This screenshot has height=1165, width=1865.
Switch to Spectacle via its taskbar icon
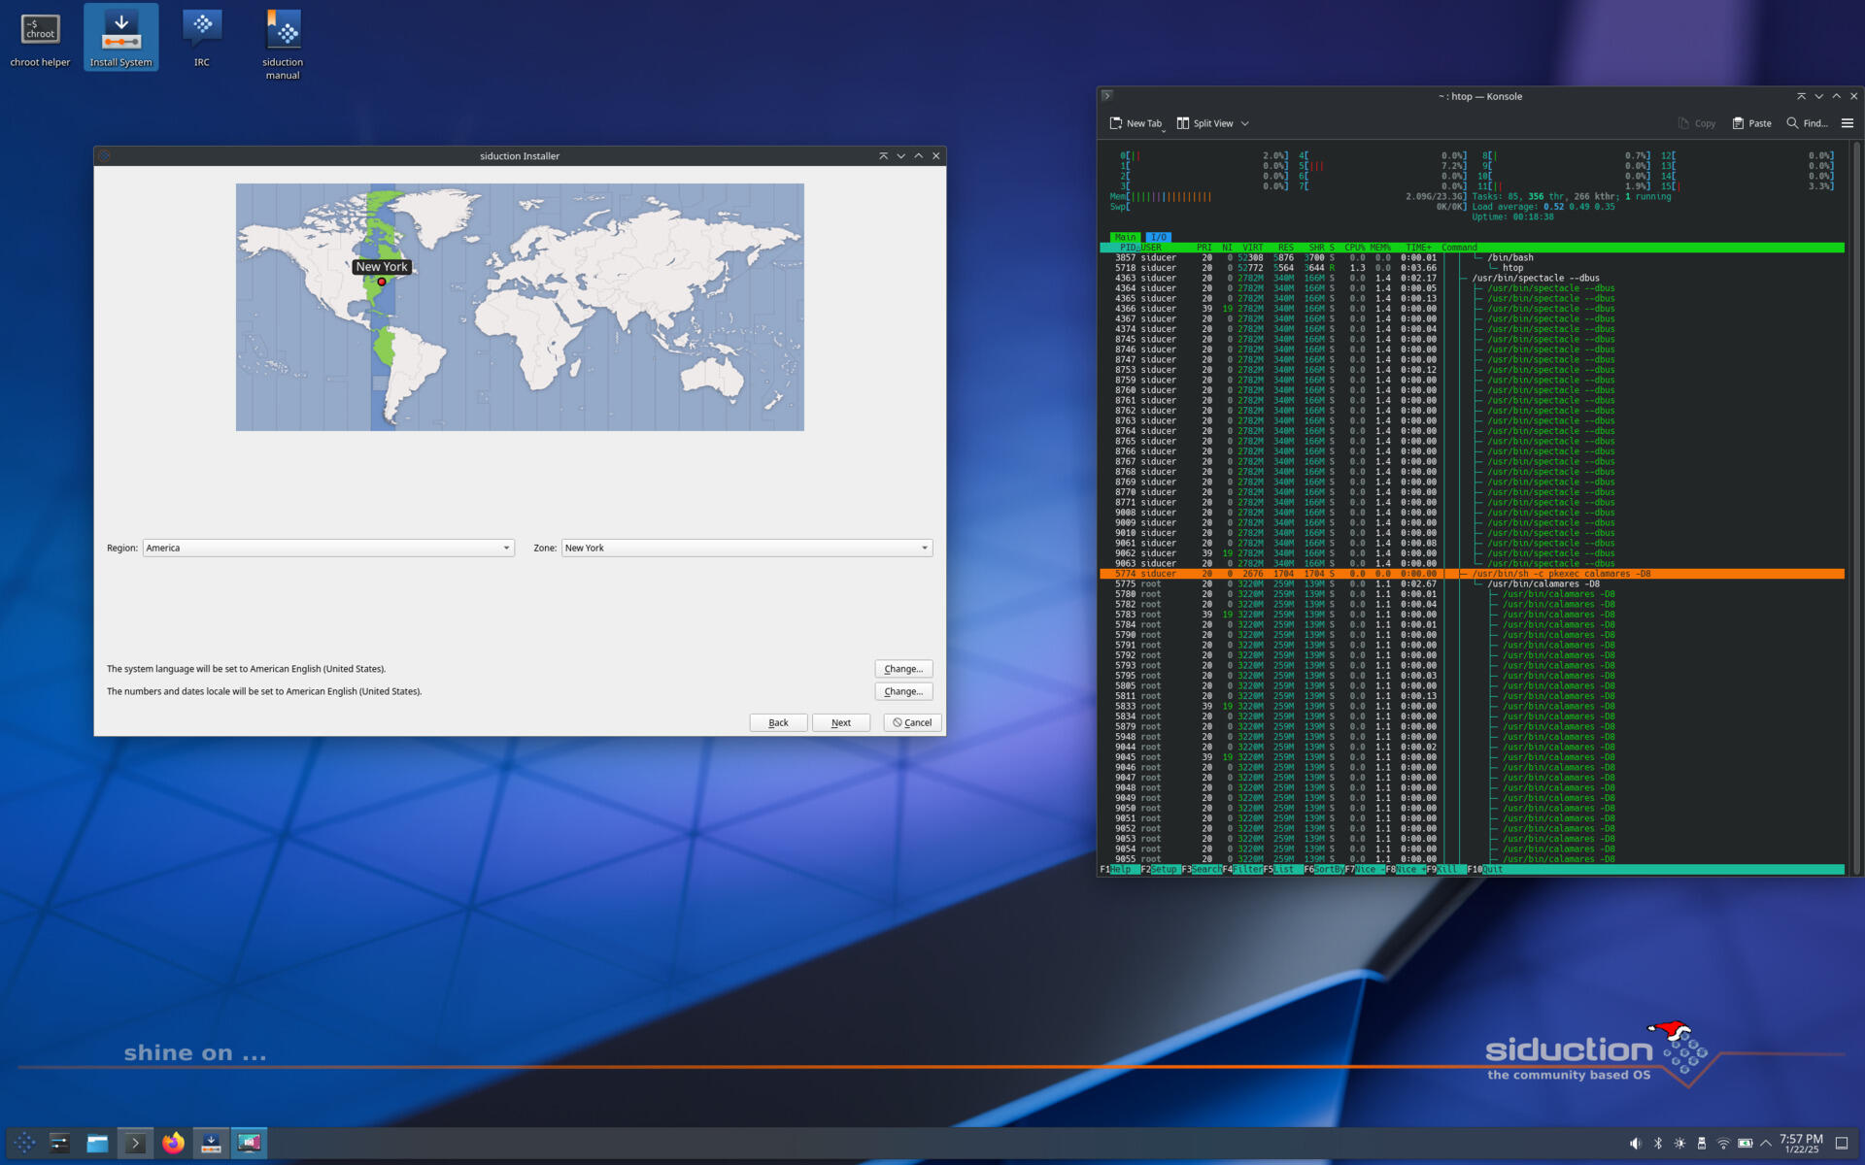[250, 1143]
